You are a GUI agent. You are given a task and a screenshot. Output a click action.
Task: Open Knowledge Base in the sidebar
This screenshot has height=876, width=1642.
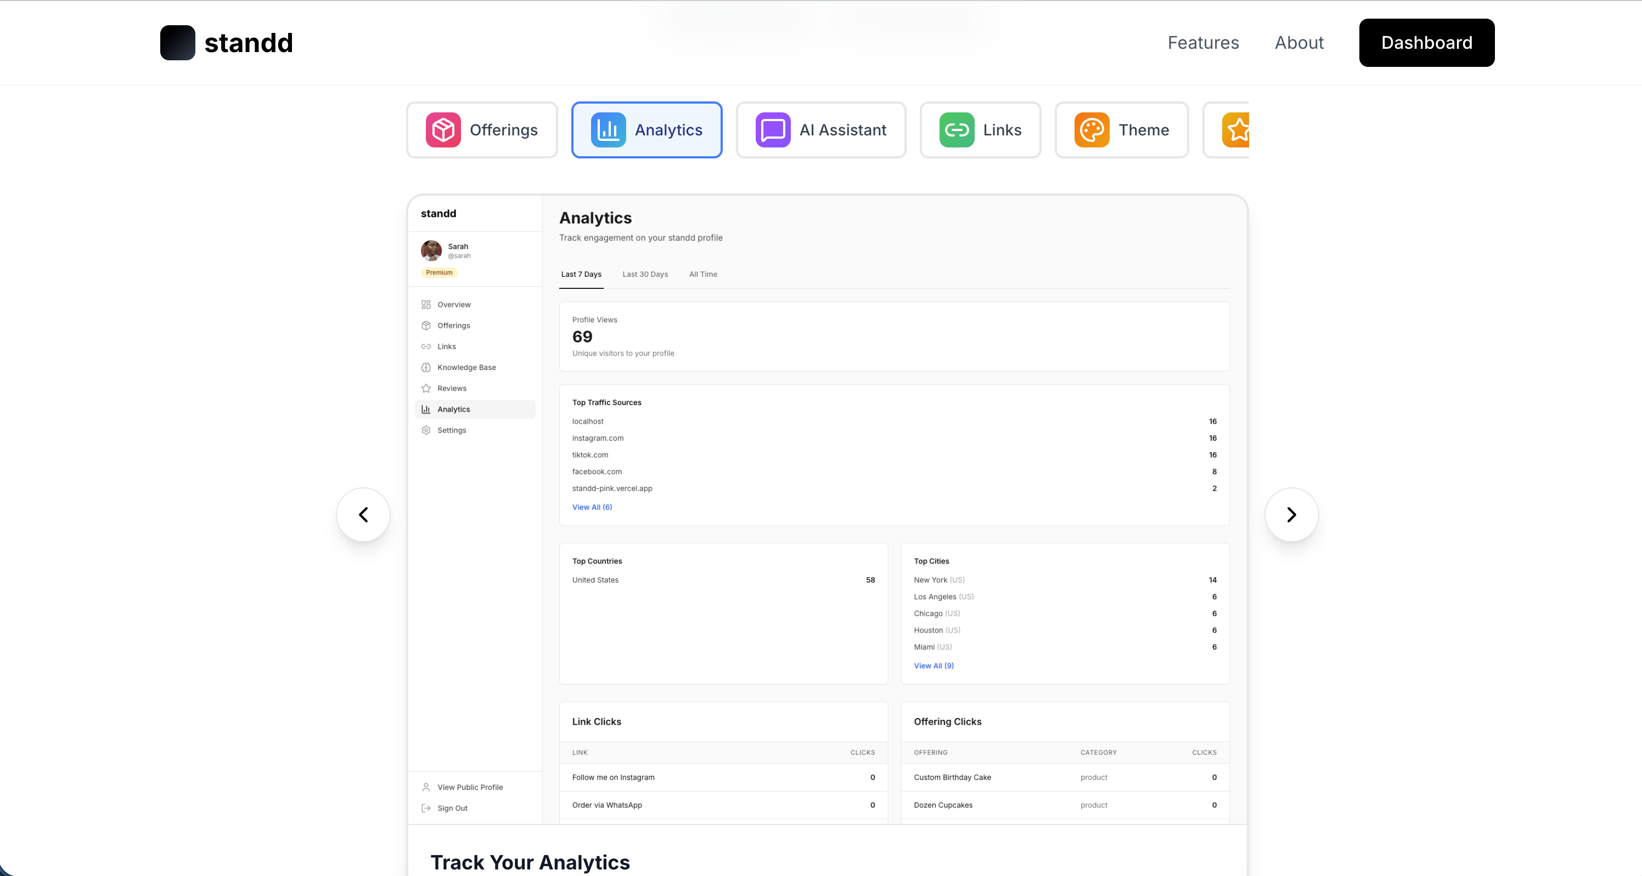coord(466,367)
